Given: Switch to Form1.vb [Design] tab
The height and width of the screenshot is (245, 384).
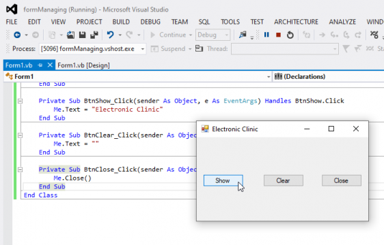Looking at the screenshot, I should click(83, 65).
